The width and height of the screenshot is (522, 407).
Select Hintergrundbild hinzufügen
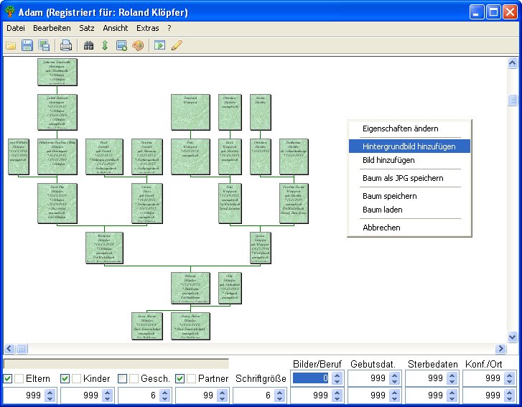(x=409, y=146)
